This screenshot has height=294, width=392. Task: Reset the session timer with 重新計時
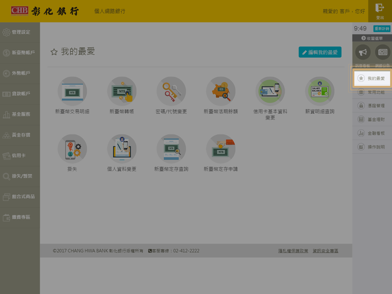coord(382,29)
